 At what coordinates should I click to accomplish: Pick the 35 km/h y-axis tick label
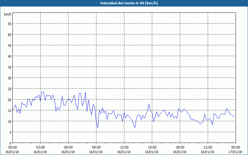click(9, 67)
